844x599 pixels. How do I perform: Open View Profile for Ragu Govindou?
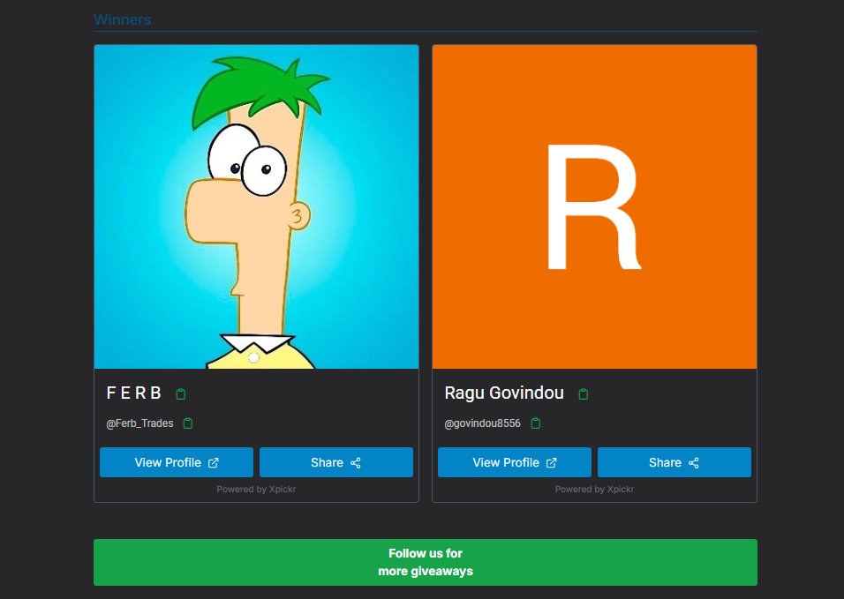click(x=515, y=462)
